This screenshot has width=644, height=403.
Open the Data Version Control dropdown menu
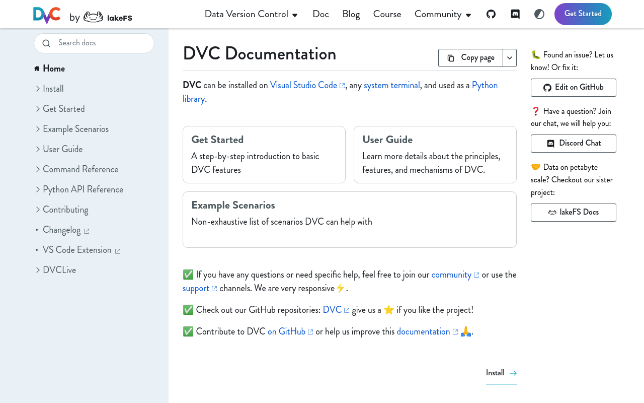[x=251, y=14]
